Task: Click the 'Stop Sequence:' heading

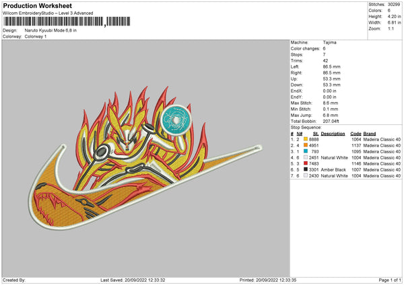Action: pyautogui.click(x=306, y=128)
